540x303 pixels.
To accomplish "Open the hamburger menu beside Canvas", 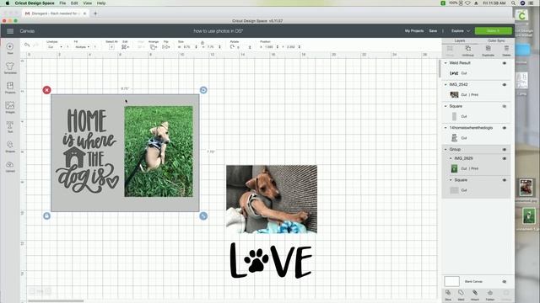I will pos(10,31).
